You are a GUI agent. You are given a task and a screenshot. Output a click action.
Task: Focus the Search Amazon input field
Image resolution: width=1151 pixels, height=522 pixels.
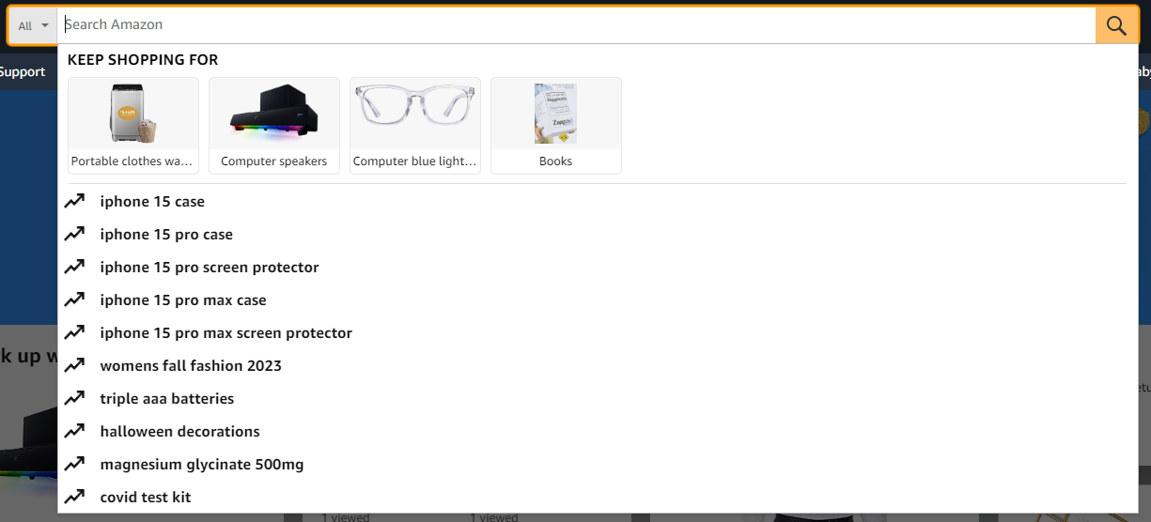click(576, 25)
